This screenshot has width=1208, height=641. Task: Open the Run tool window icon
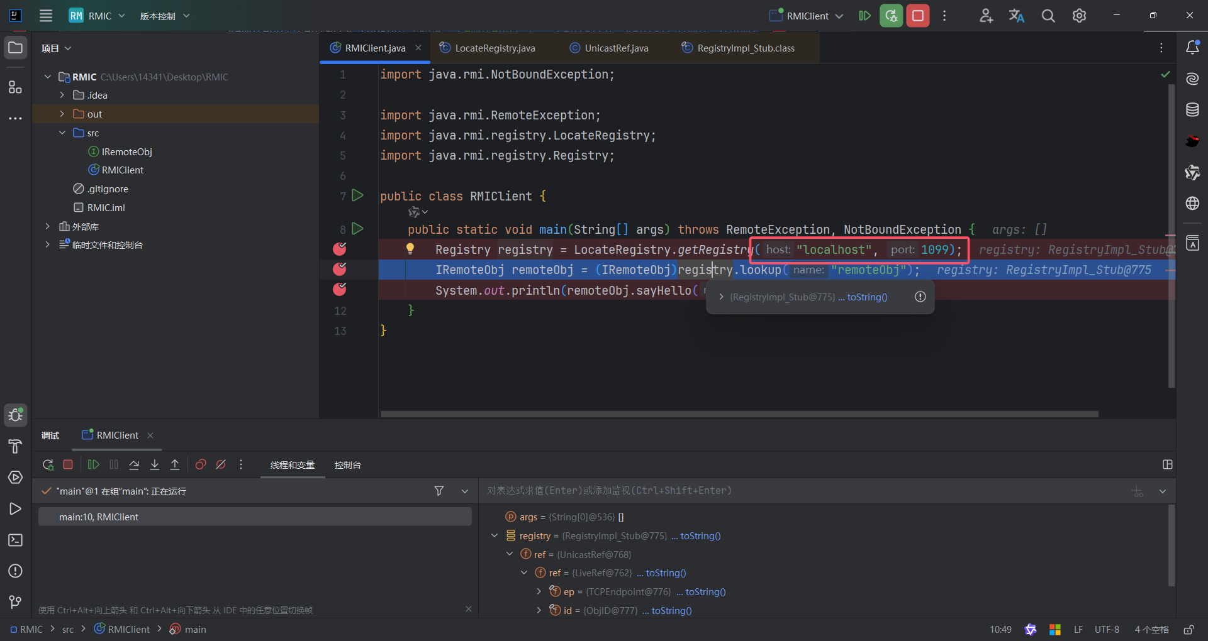[x=15, y=508]
